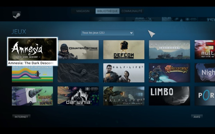
Task: Launch Counter-Strike Source game tile
Action: (x=78, y=50)
